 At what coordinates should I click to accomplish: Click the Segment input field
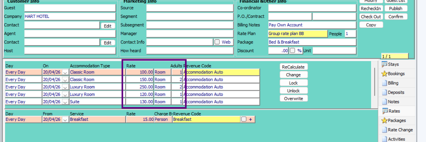coord(190,16)
